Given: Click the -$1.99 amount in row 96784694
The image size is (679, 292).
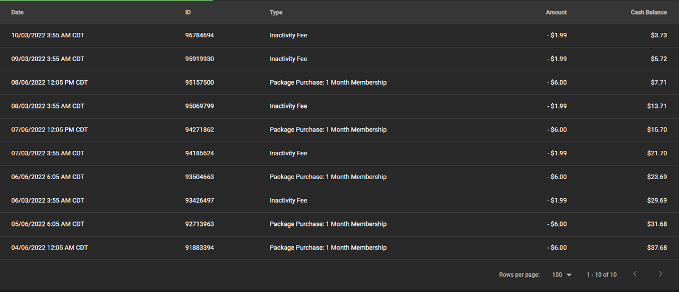Looking at the screenshot, I should (557, 35).
